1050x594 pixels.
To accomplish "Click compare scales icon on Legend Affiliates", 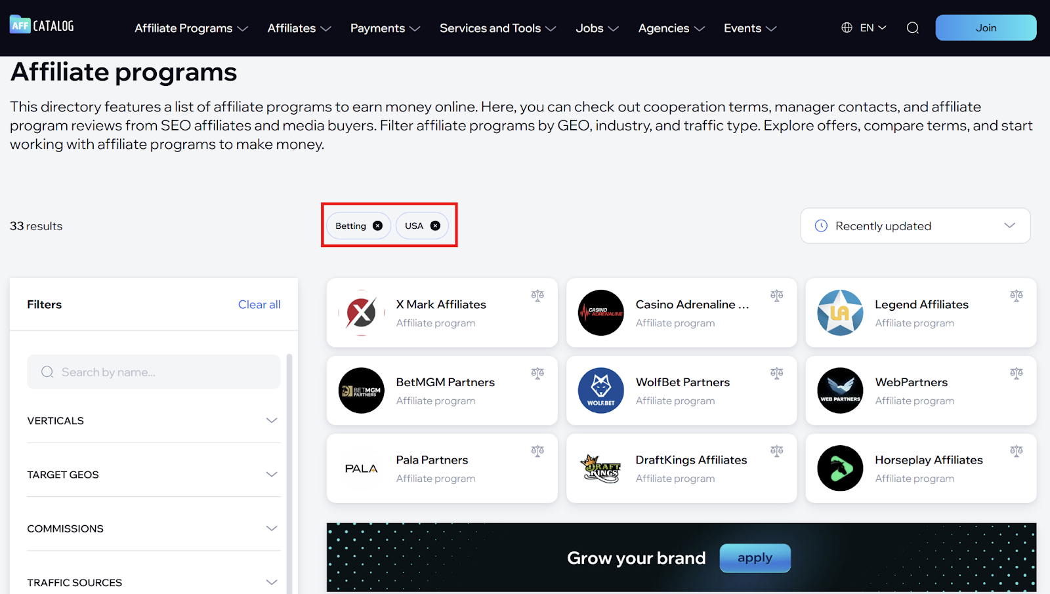I will coord(1016,296).
